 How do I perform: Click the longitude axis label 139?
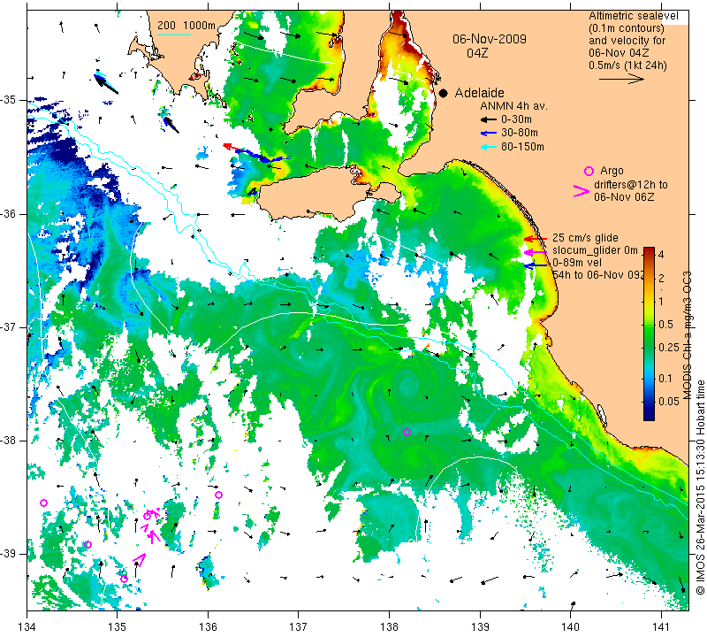(x=480, y=627)
